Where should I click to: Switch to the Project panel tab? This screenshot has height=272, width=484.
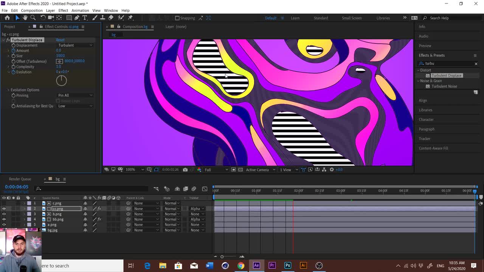pos(9,26)
